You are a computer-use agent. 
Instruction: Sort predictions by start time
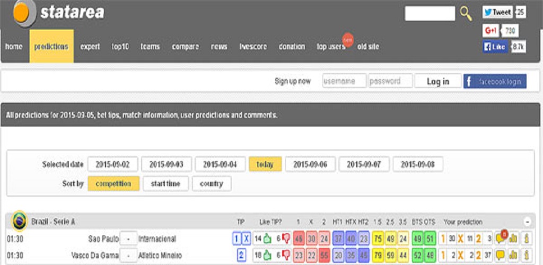165,184
